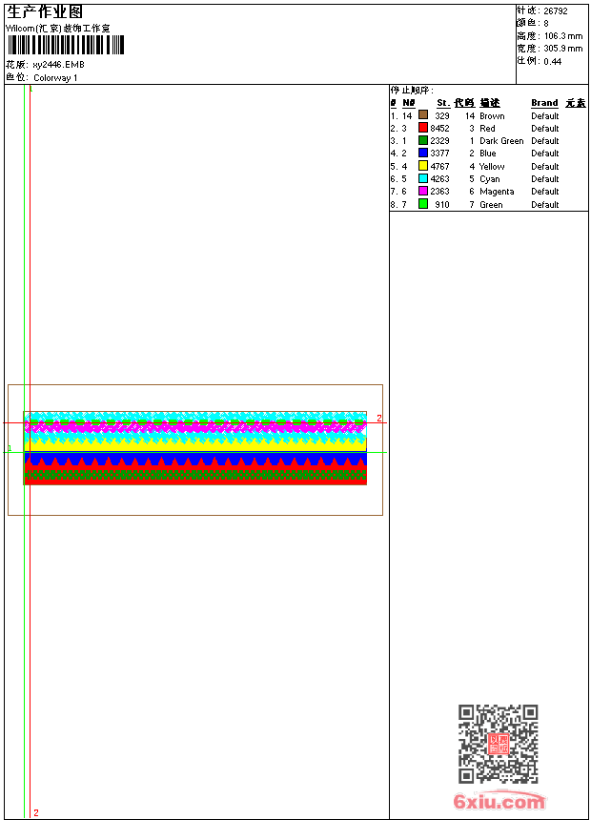The height and width of the screenshot is (820, 591).
Task: Select the Blue color swatch
Action: click(x=423, y=153)
